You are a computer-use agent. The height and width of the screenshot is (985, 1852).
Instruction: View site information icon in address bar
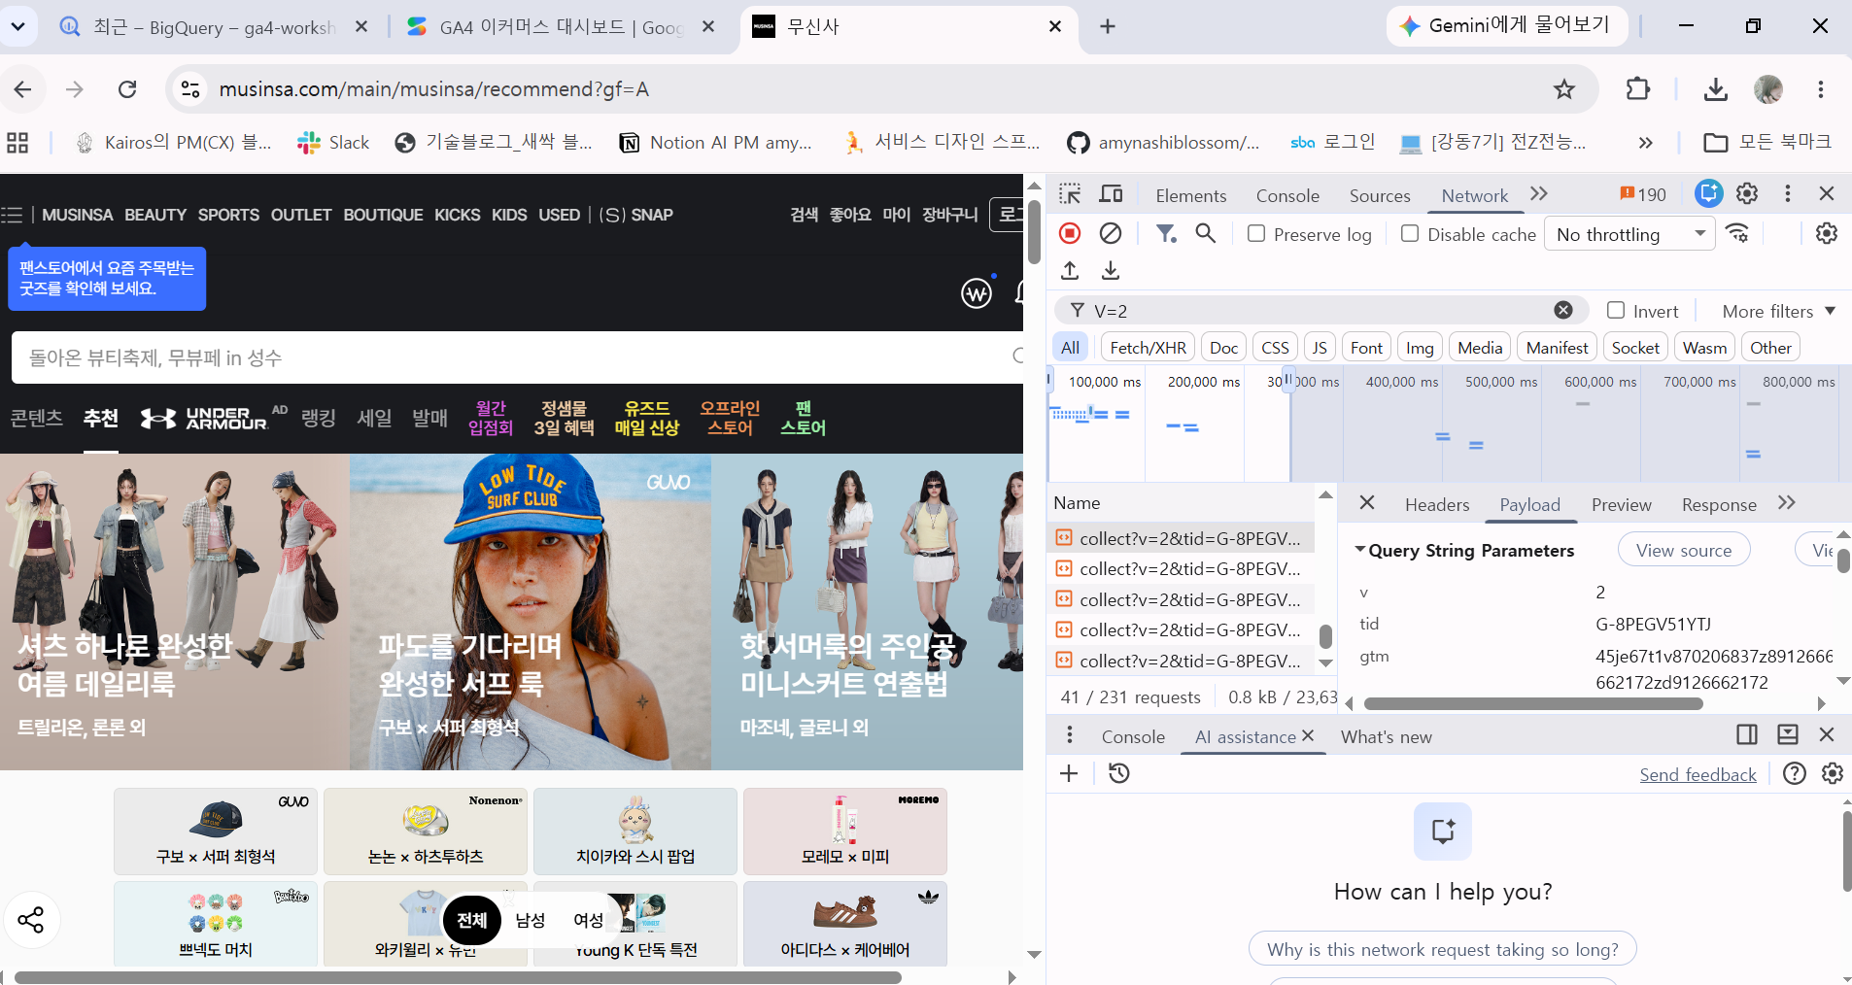tap(190, 89)
